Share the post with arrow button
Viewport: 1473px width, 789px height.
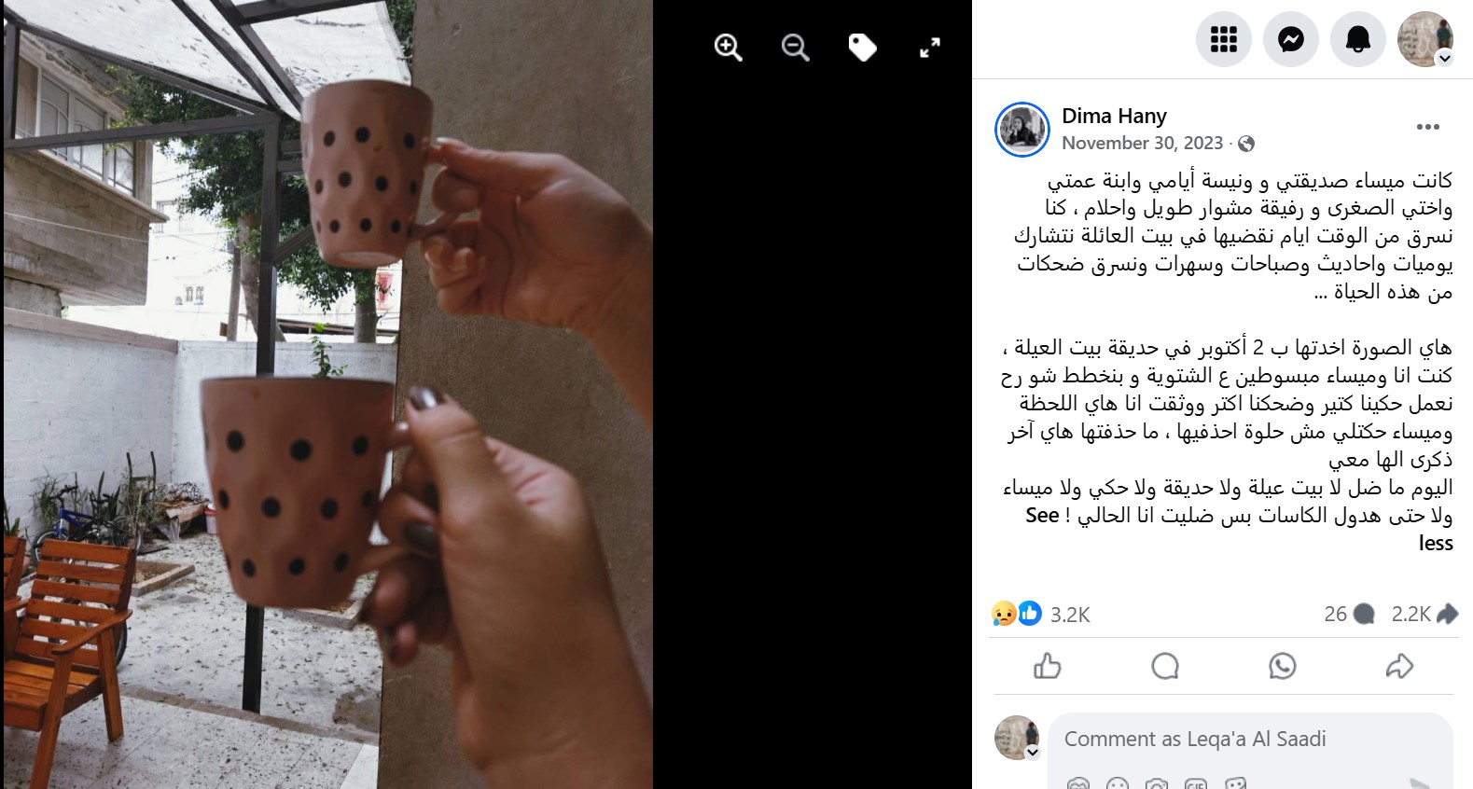1399,666
